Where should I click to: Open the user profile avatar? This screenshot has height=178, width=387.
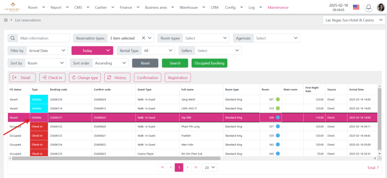[x=381, y=7]
